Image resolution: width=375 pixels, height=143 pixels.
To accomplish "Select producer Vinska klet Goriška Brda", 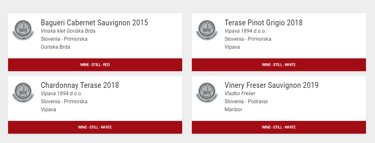I will tap(68, 31).
